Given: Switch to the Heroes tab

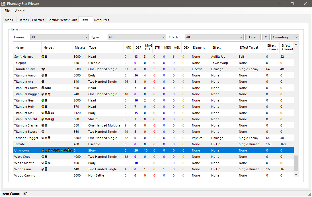Looking at the screenshot, I should 23,20.
